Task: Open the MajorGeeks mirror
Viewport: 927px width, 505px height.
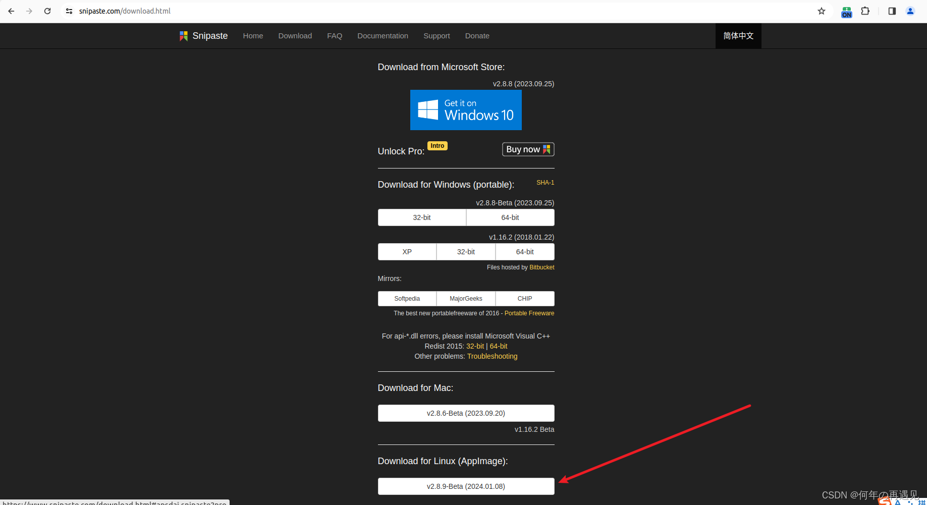Action: (466, 299)
